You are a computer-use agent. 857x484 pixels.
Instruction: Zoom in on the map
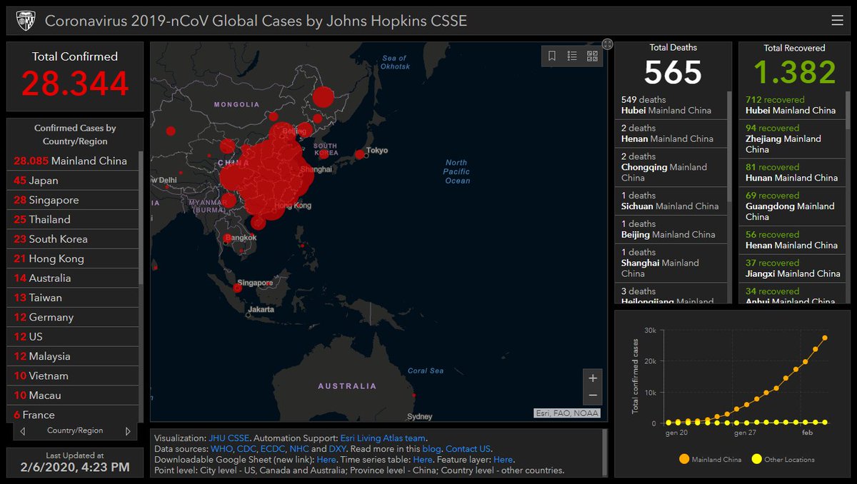(x=593, y=378)
